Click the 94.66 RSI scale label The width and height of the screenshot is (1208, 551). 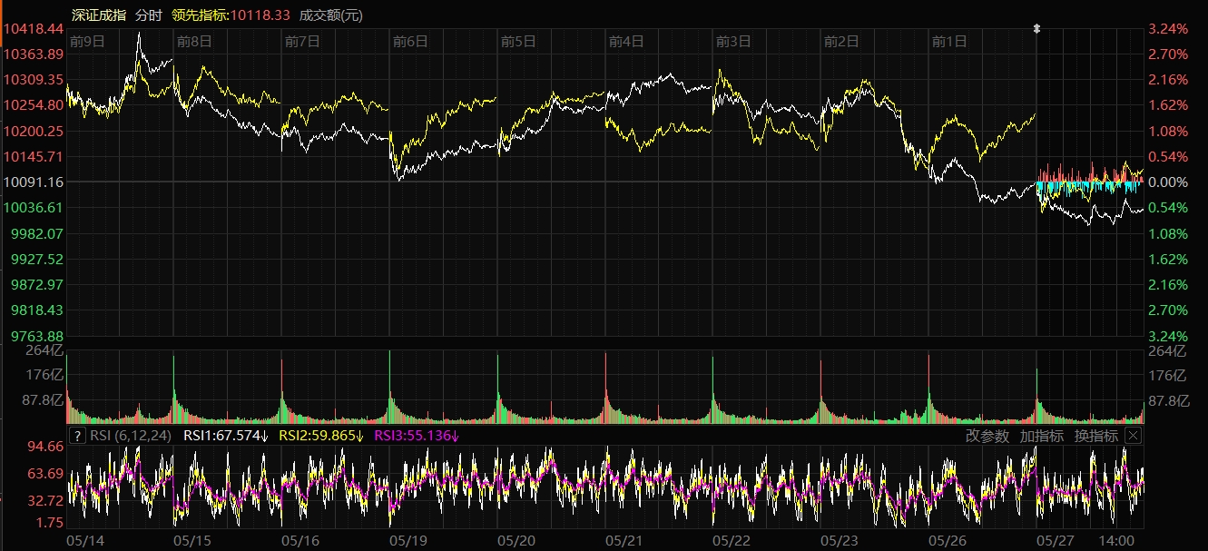(47, 447)
